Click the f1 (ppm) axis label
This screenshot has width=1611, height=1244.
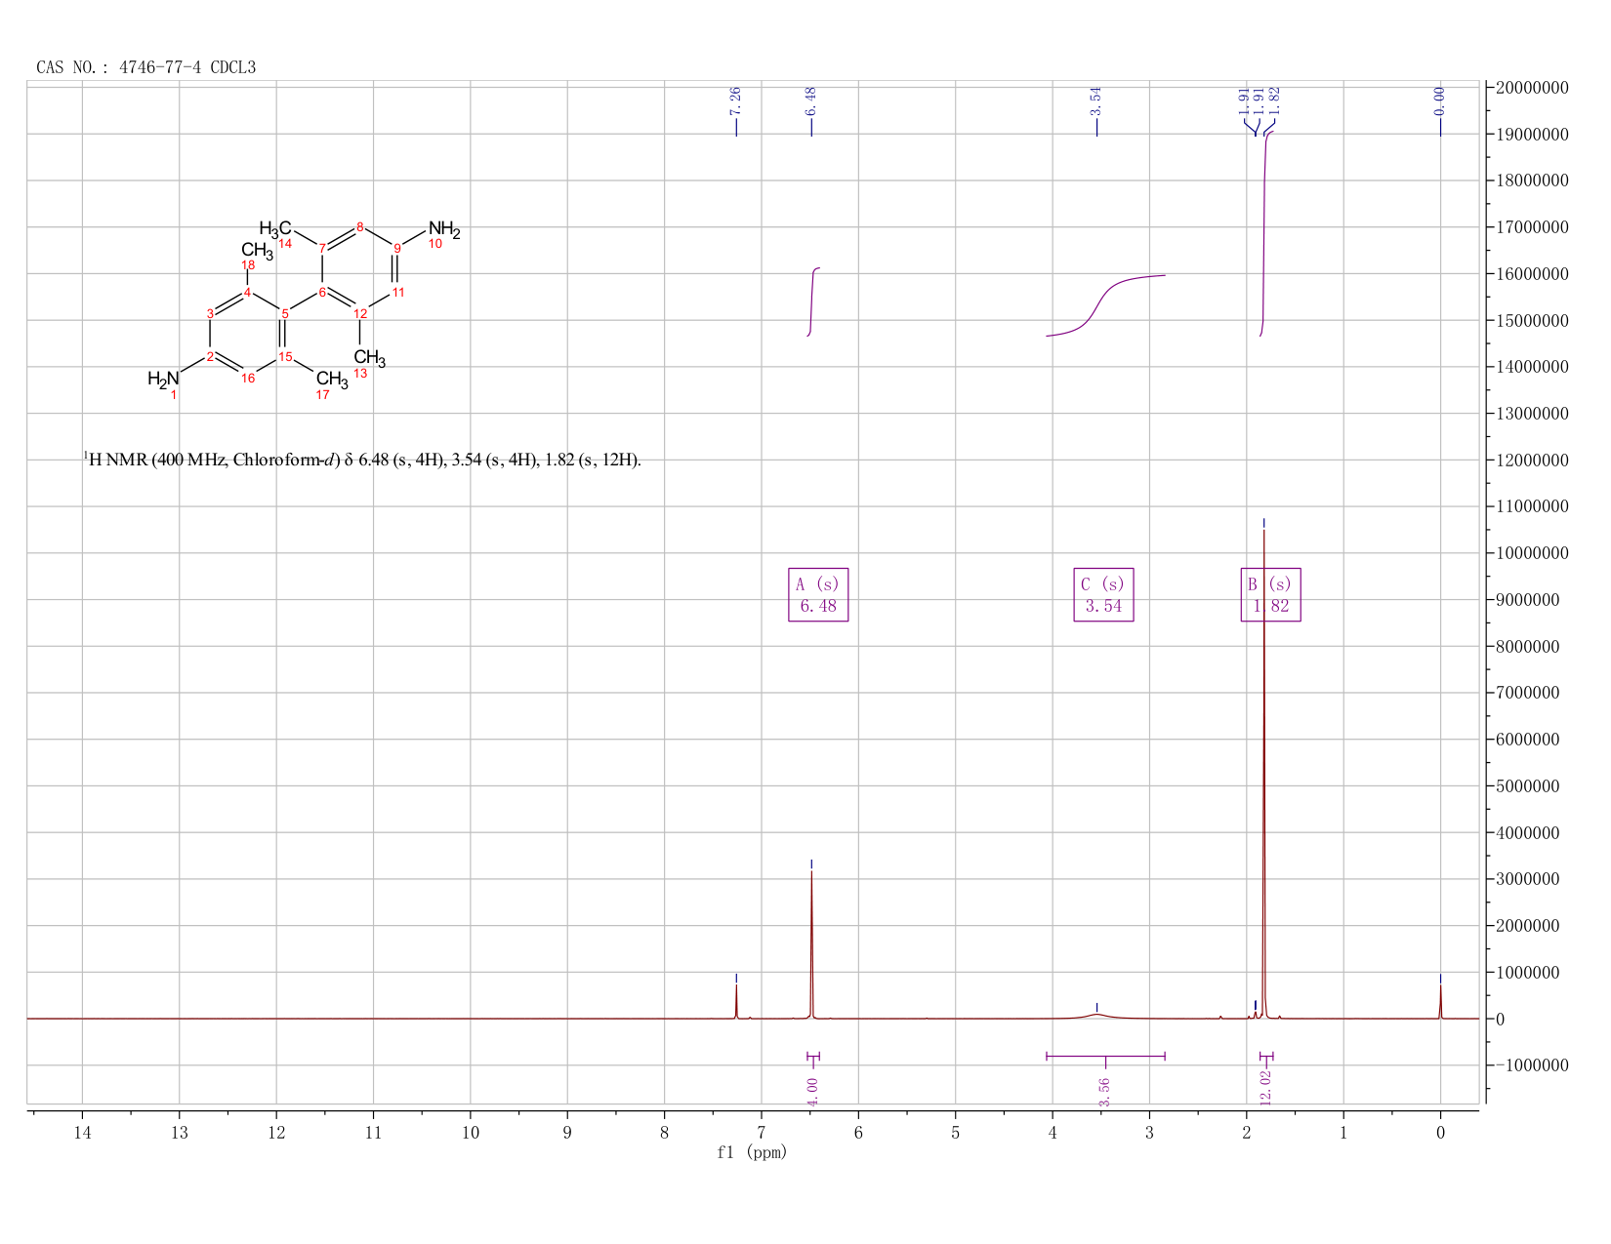(x=752, y=1152)
